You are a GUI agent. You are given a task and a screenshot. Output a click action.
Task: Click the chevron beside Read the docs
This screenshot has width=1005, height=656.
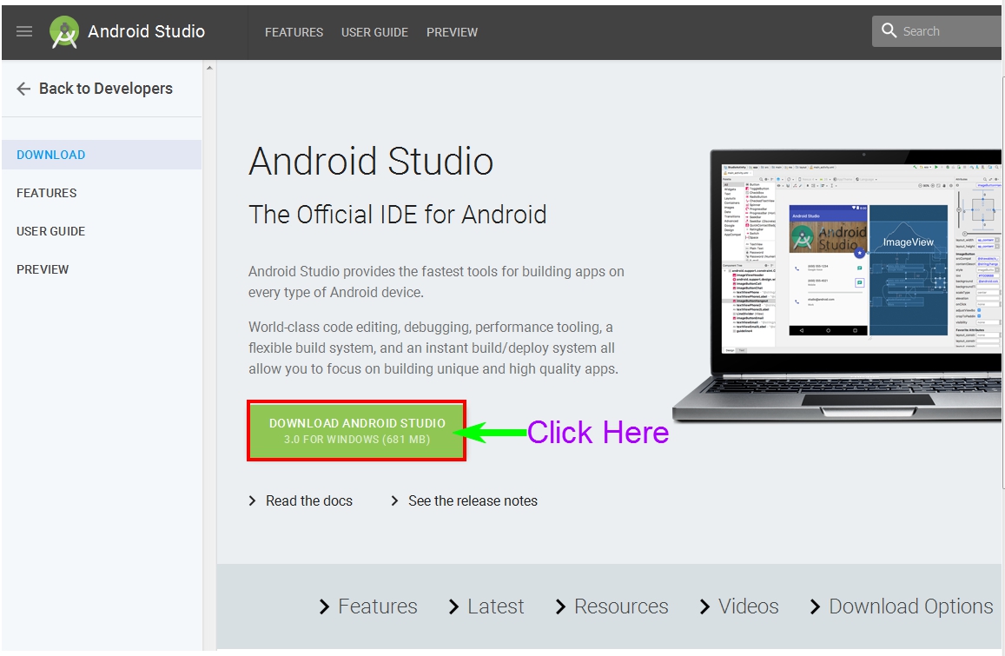tap(253, 500)
